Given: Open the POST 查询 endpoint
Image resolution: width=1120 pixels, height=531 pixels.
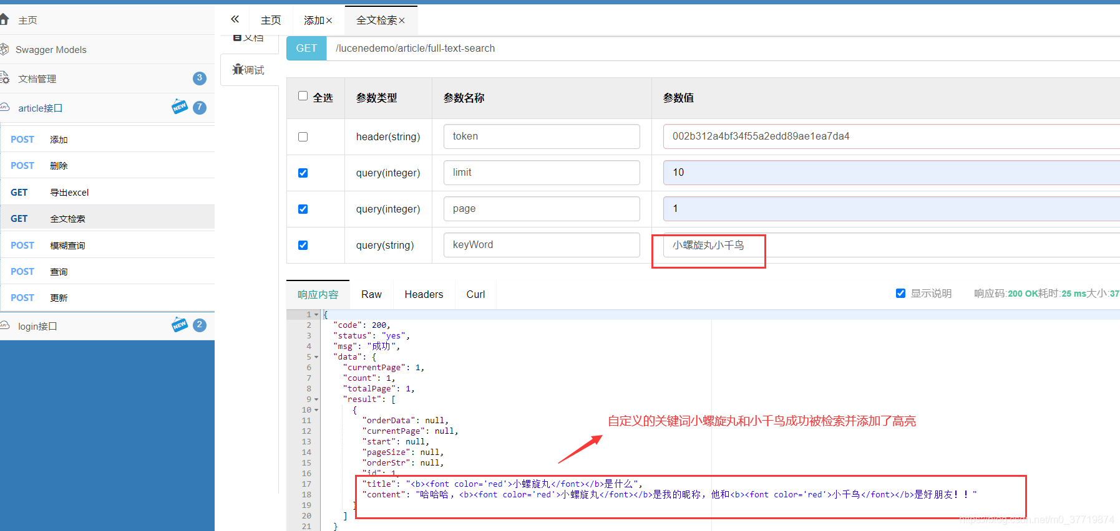Looking at the screenshot, I should point(107,271).
